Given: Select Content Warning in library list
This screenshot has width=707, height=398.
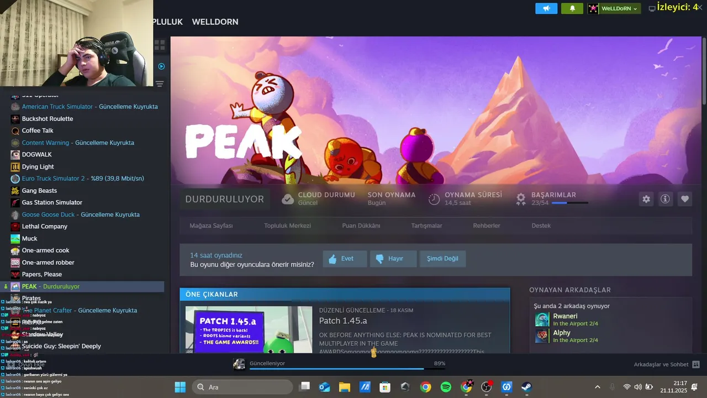Looking at the screenshot, I should tap(78, 143).
